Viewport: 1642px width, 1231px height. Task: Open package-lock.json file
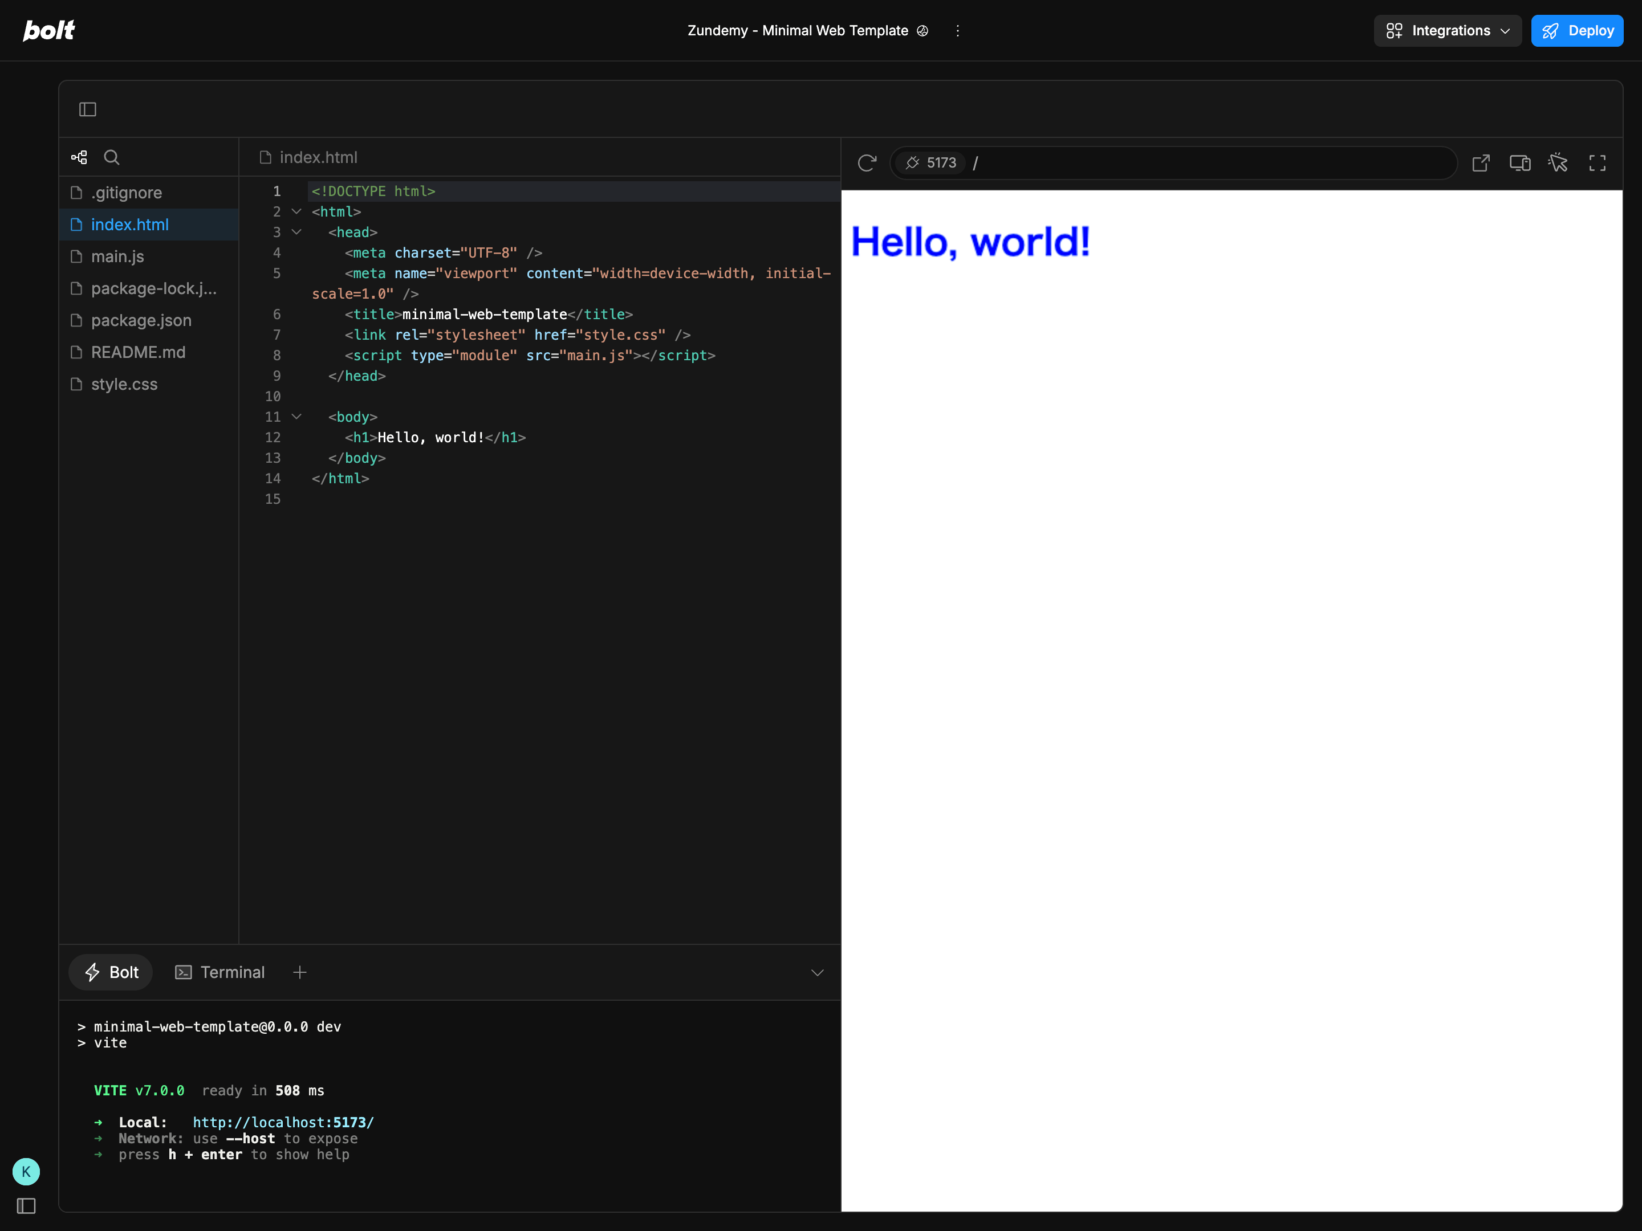[149, 288]
